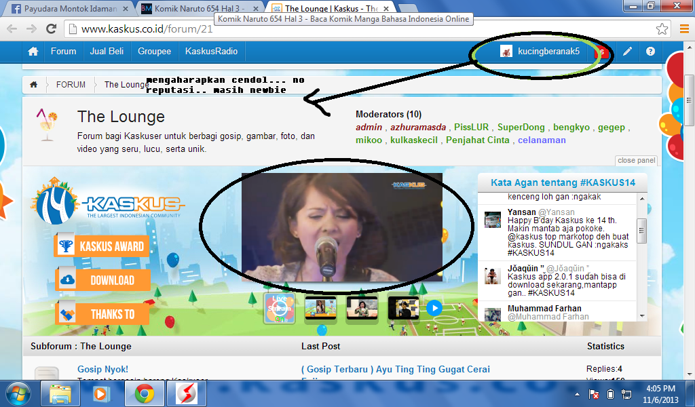Select the third video thumbnail
The width and height of the screenshot is (695, 407).
click(x=362, y=308)
